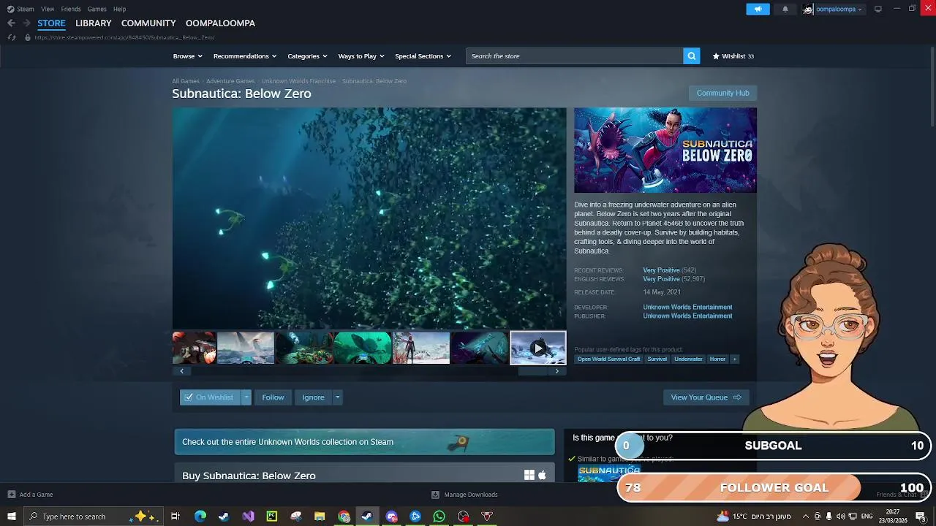Select the video thumbnail with play icon
This screenshot has height=526, width=936.
538,348
